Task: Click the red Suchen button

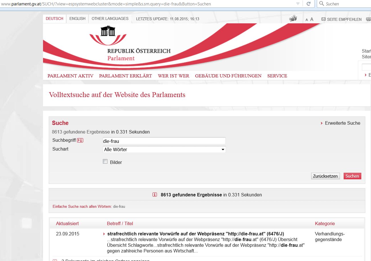Action: coord(352,176)
